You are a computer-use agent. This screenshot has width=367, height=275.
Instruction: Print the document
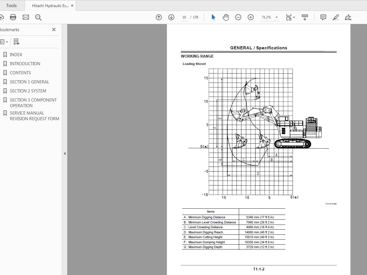tap(13, 17)
